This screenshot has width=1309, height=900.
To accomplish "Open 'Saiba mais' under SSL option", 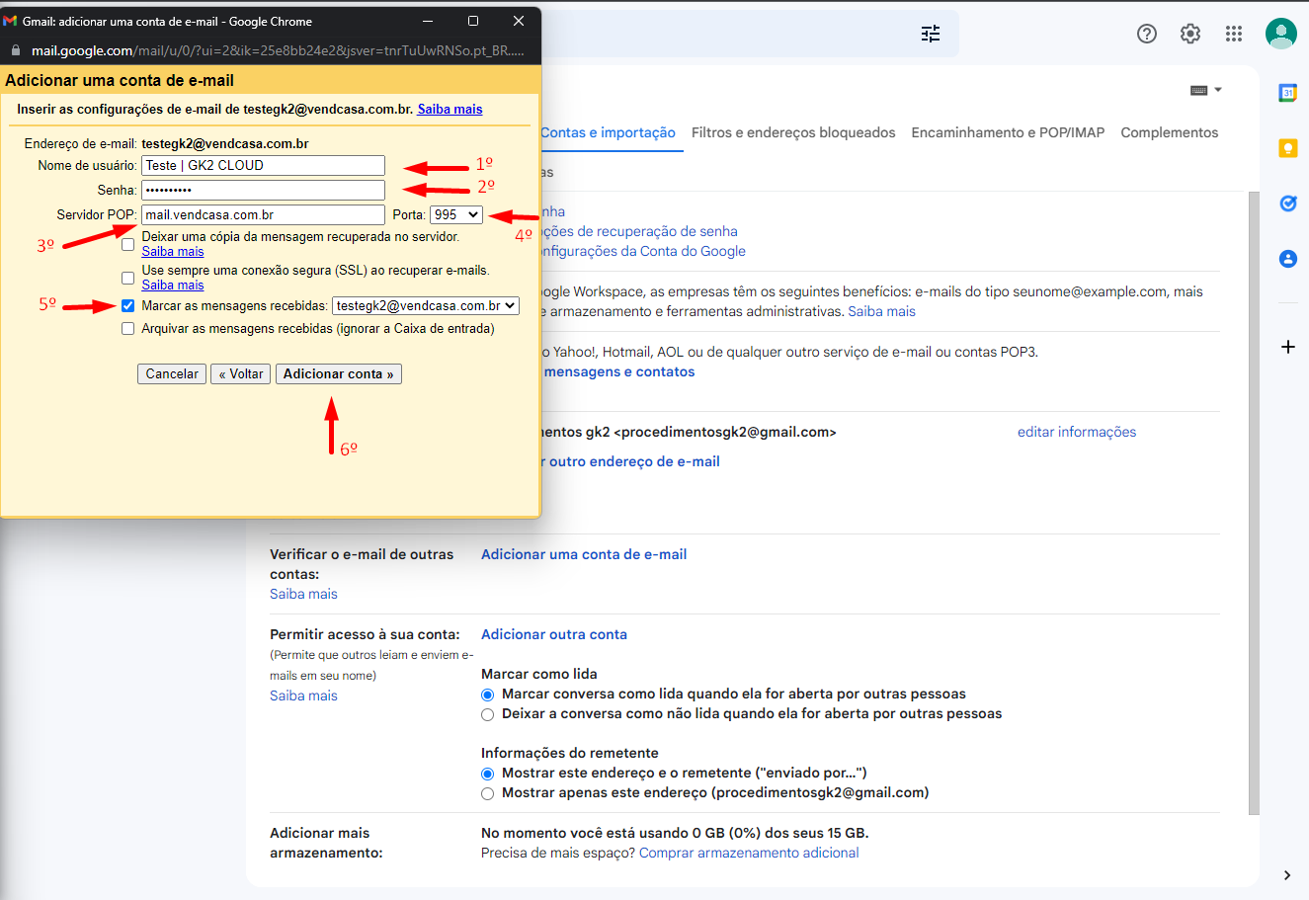I will coord(173,286).
